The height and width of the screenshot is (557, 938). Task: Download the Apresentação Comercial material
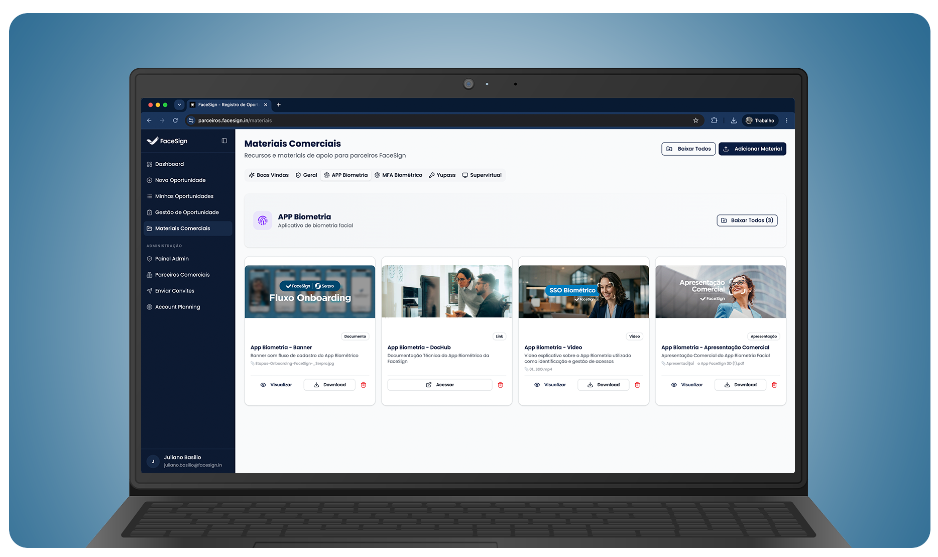coord(741,385)
